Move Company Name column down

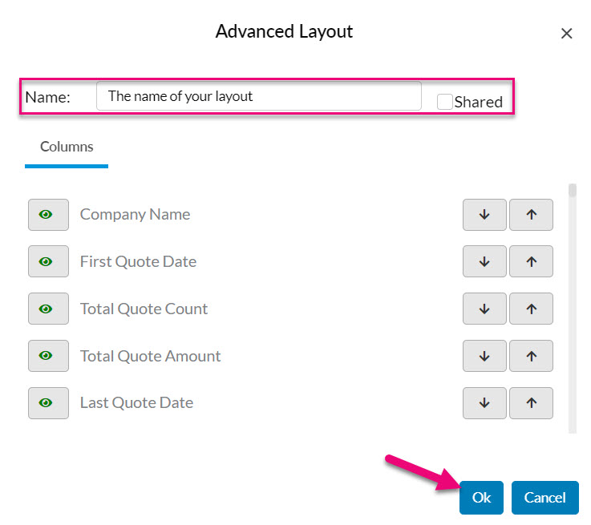tap(484, 215)
